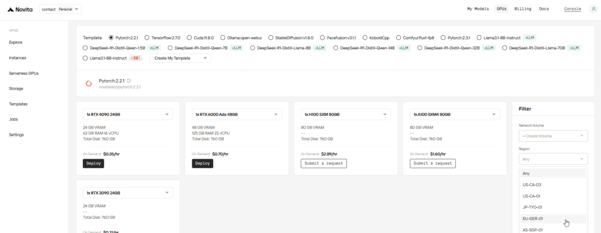The image size is (601, 233).
Task: Open Explore in the sidebar
Action: (x=16, y=43)
